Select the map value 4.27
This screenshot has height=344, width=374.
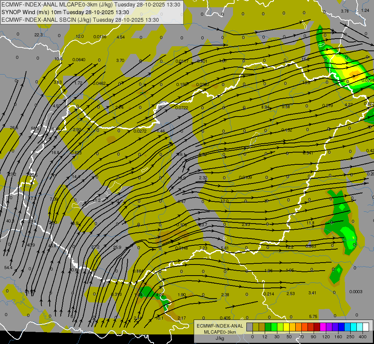pyautogui.click(x=349, y=105)
